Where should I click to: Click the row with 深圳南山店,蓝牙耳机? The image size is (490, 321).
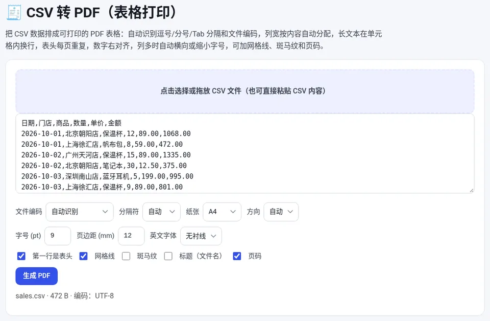coord(107,176)
